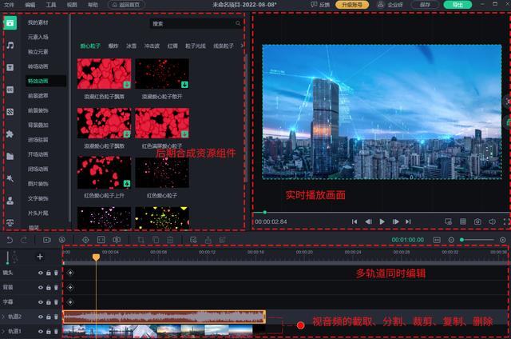
Task: Open the striped transitions sidebar icon
Action: click(x=10, y=112)
